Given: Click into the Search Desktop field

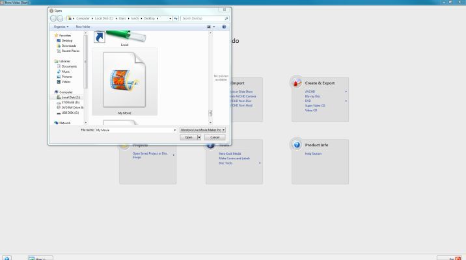Looking at the screenshot, I should click(x=202, y=18).
